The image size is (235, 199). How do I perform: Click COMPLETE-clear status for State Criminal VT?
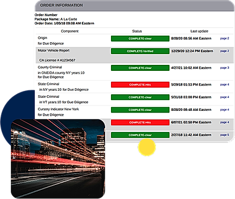tap(140, 97)
